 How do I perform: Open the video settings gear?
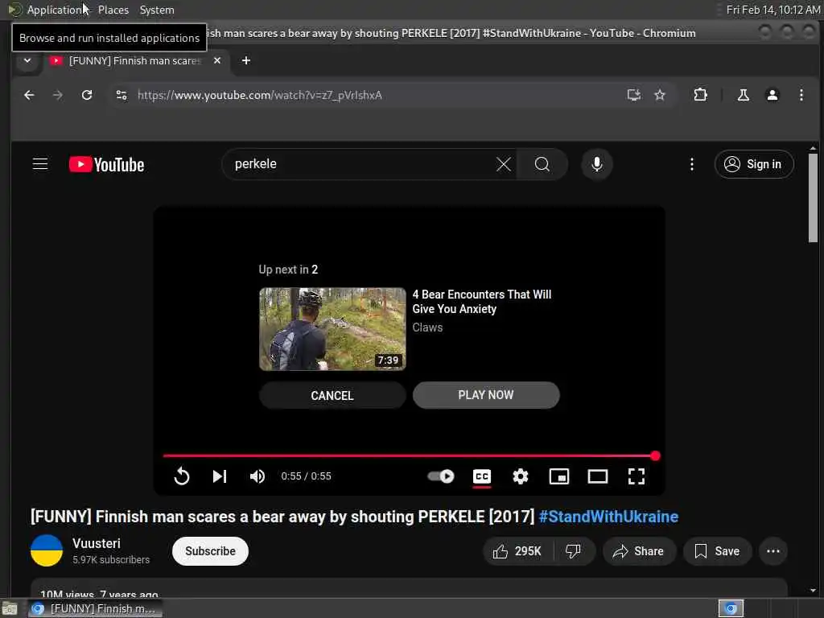click(521, 476)
